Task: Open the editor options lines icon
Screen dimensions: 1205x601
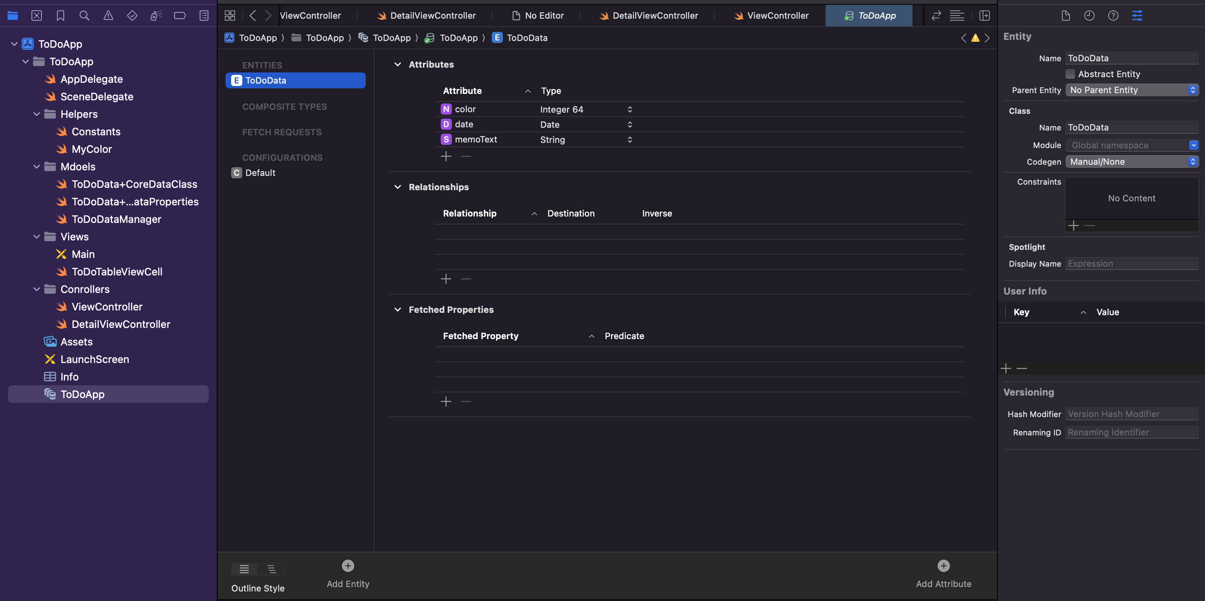Action: coord(957,16)
